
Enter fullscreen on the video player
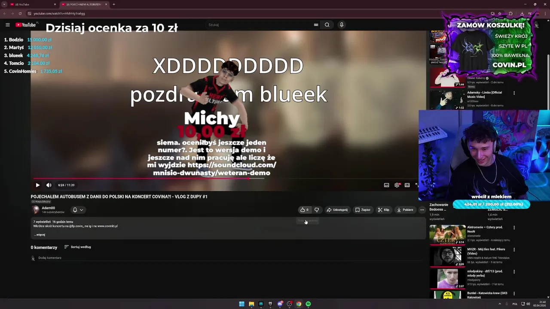pos(417,185)
